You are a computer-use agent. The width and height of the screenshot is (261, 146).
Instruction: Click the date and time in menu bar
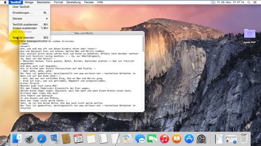point(230,2)
